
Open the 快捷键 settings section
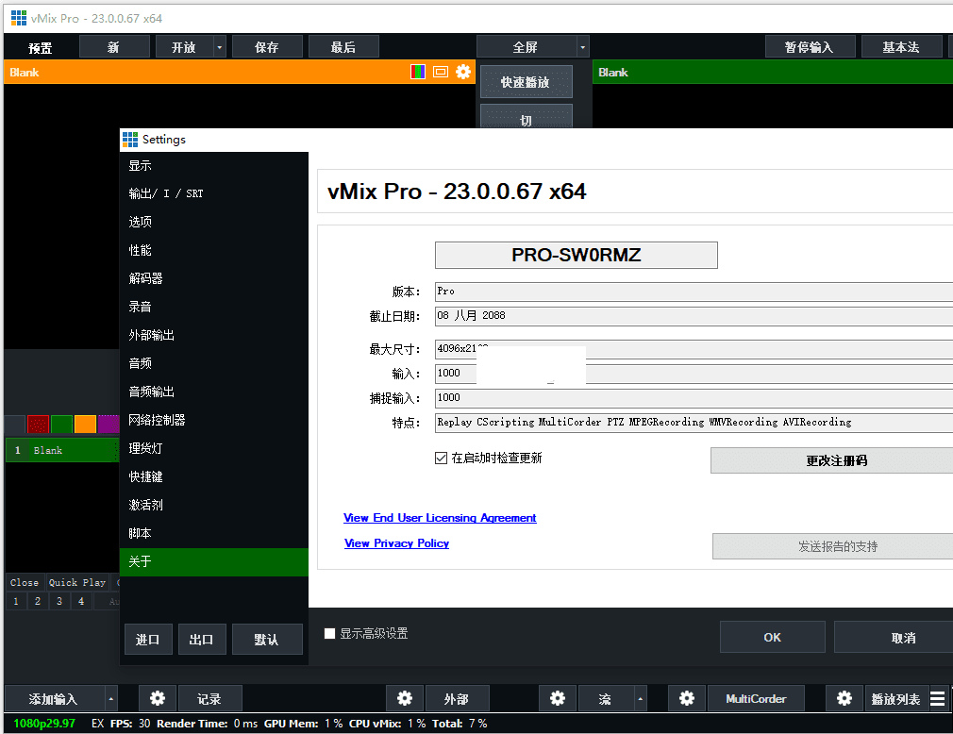146,476
